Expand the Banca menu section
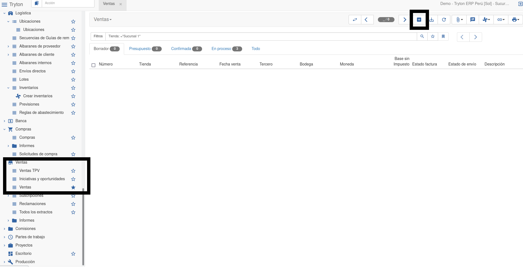523x267 pixels. point(4,121)
